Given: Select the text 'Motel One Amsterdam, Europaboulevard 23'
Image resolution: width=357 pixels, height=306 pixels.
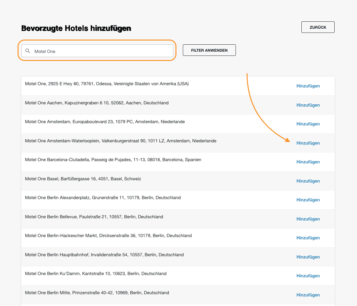Looking at the screenshot, I should click(69, 122).
